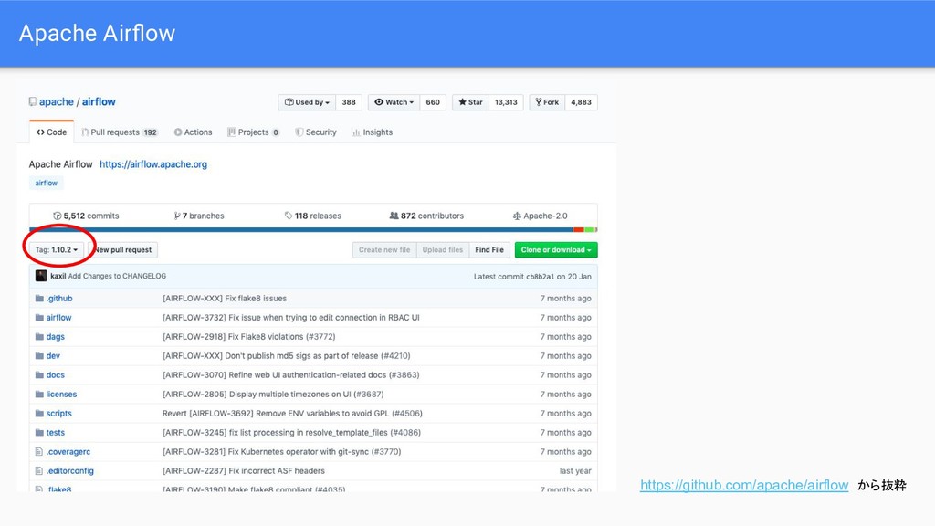Click the airflow topic tag
This screenshot has width=935, height=526.
pos(46,183)
